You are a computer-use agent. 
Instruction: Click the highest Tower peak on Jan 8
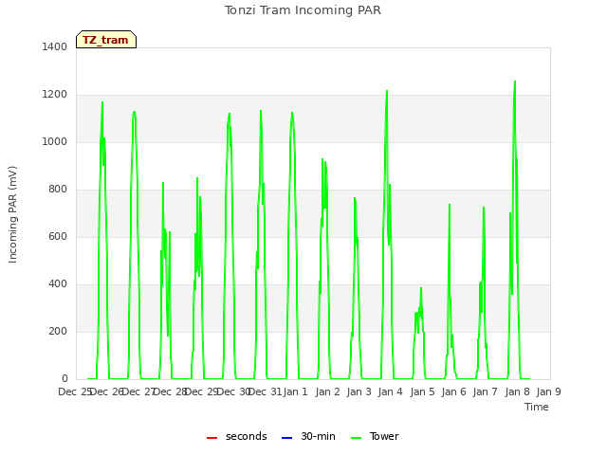pos(515,82)
